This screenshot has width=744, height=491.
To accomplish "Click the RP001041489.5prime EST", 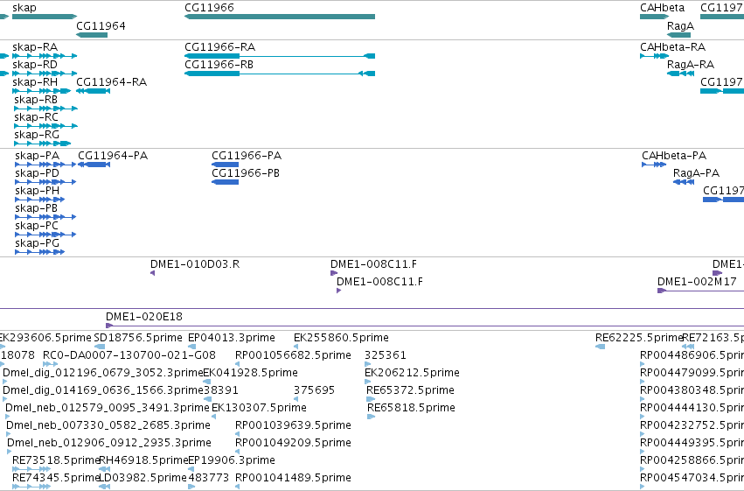I will point(238,487).
